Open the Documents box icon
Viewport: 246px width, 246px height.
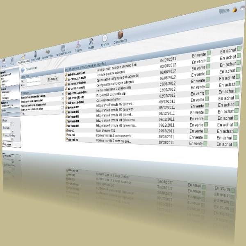tap(120, 35)
